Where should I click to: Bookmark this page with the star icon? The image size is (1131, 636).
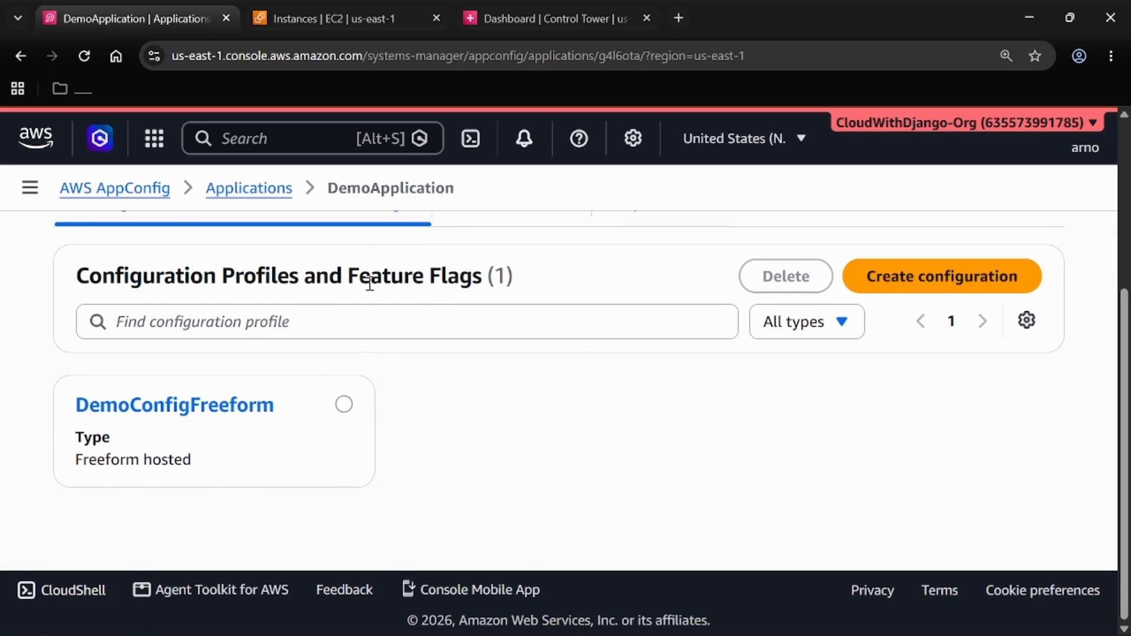(1035, 56)
